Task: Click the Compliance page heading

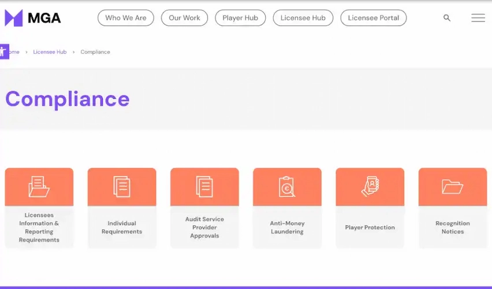Action: tap(68, 99)
